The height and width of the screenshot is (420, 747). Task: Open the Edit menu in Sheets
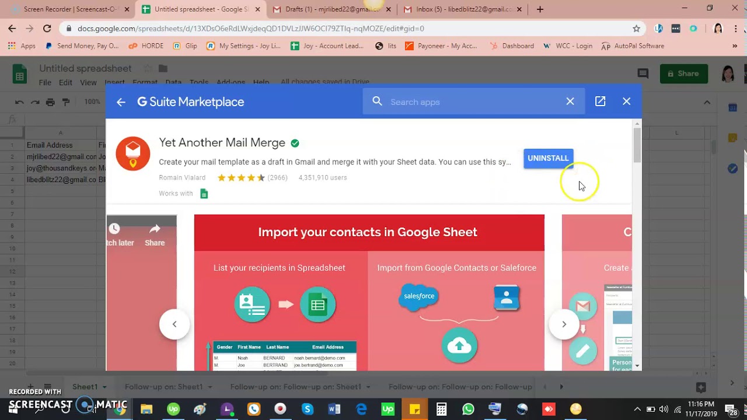[x=65, y=83]
